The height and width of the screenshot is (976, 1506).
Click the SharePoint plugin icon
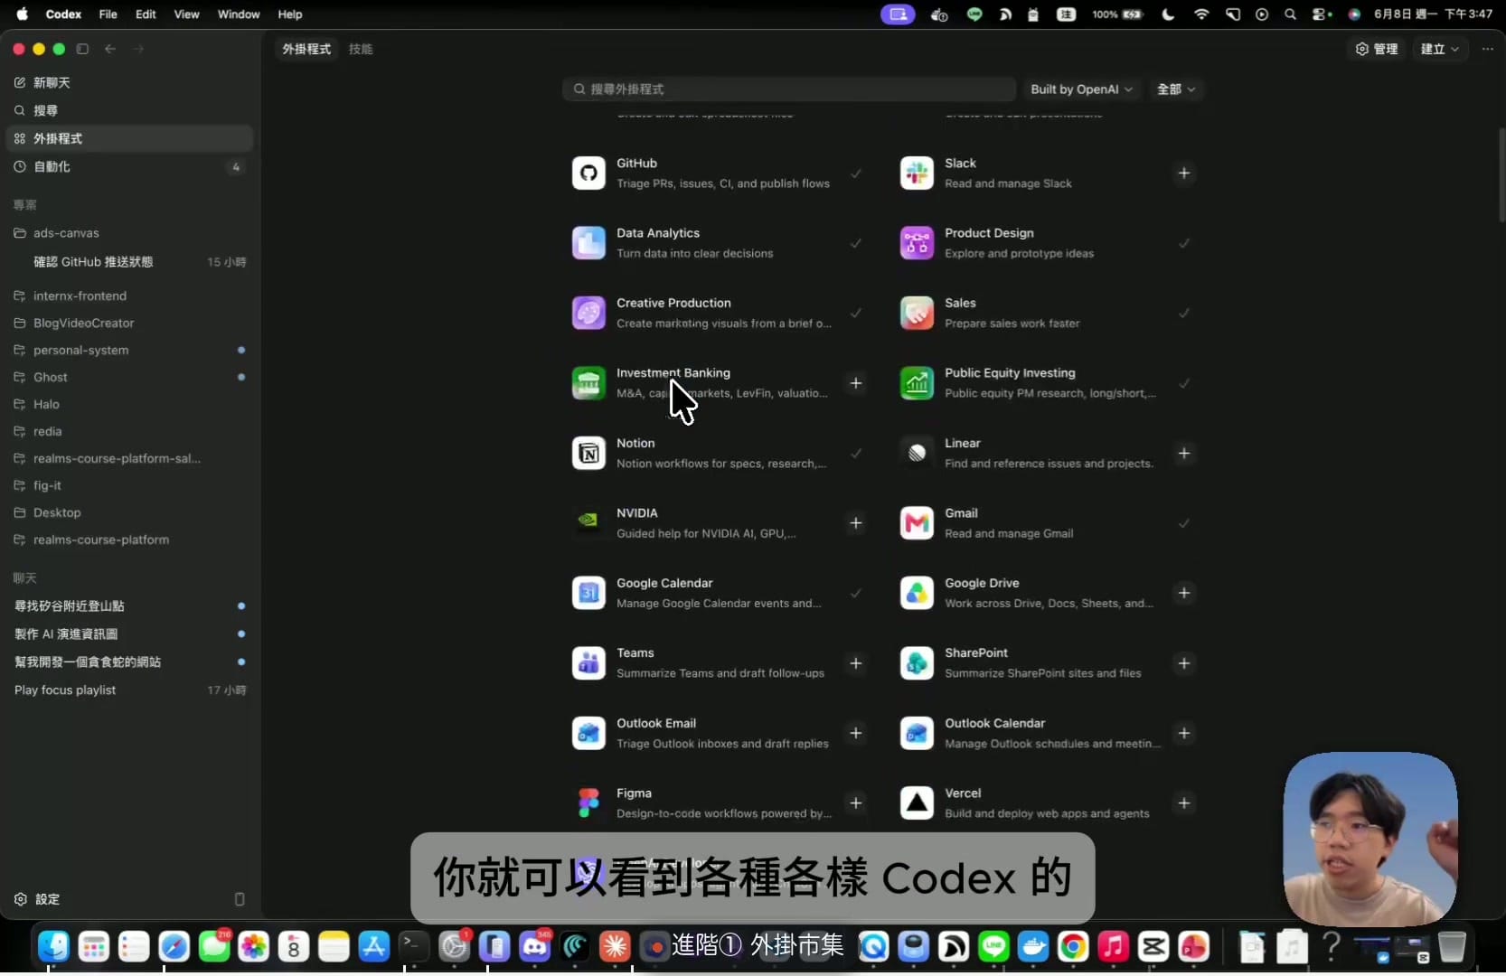917,663
